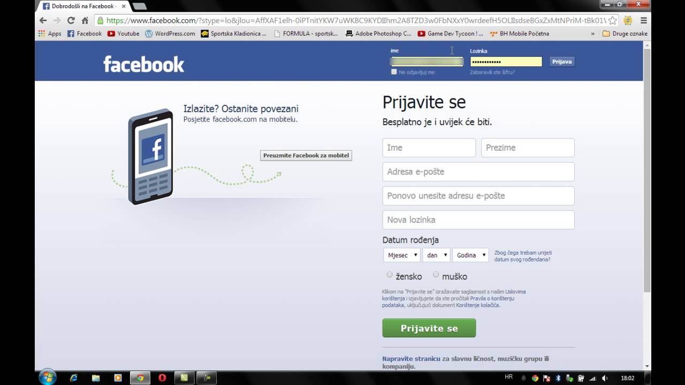Bookmark page with star icon

(x=613, y=20)
